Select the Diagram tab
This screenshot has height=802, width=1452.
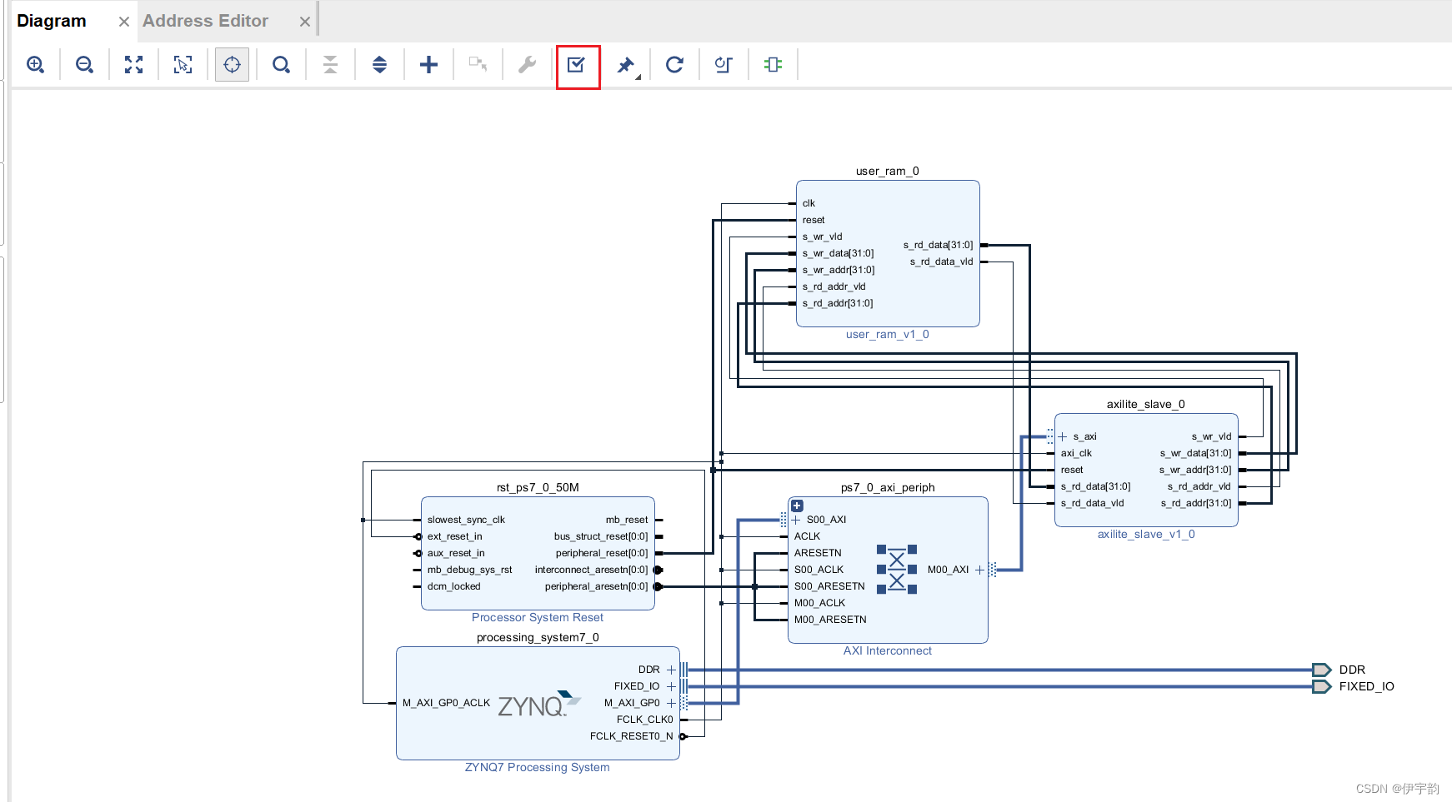point(52,21)
